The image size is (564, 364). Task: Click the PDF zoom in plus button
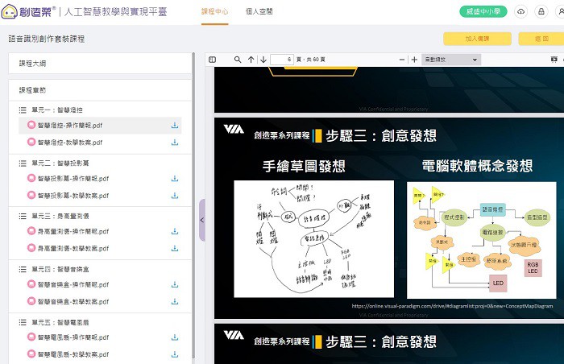[415, 60]
